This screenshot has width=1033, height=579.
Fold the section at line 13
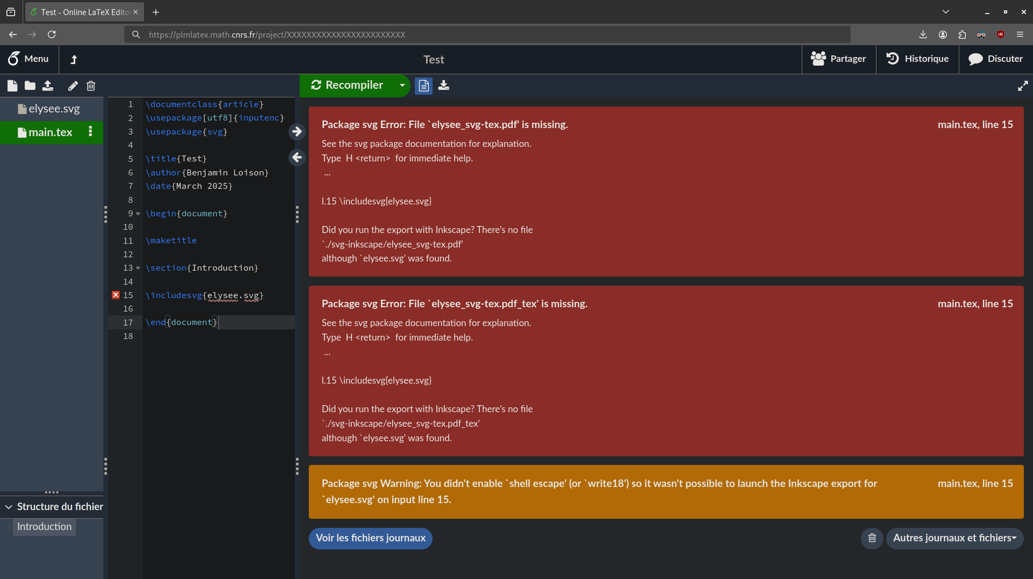point(138,268)
